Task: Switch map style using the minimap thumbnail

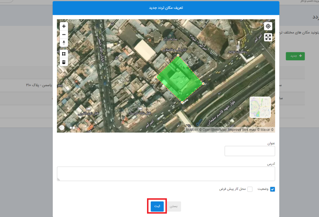Action: click(260, 107)
